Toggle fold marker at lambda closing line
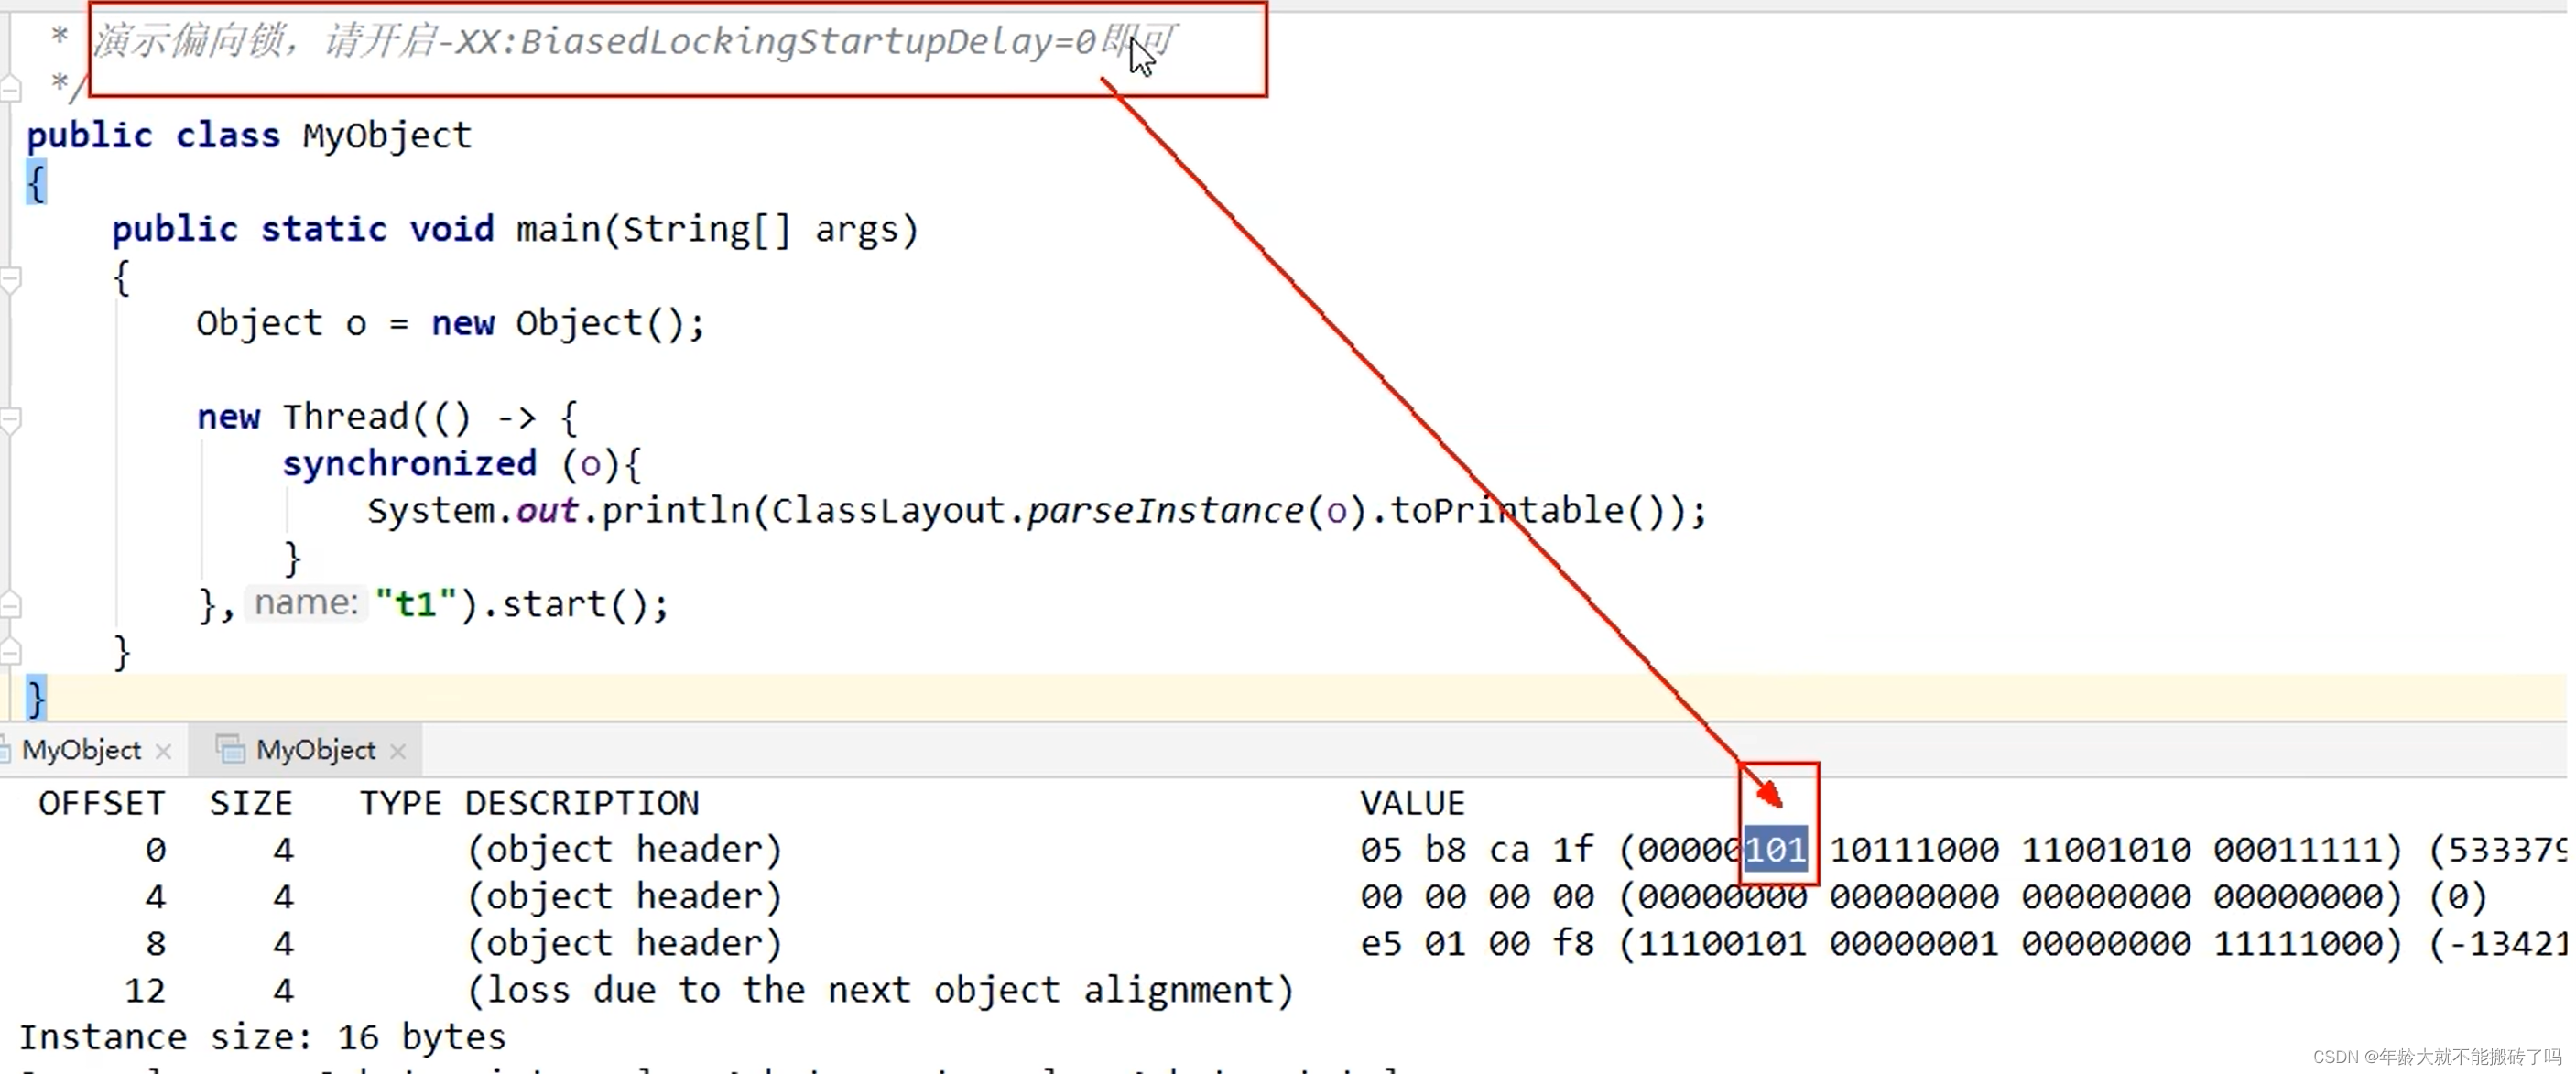2576x1074 pixels. 11,605
